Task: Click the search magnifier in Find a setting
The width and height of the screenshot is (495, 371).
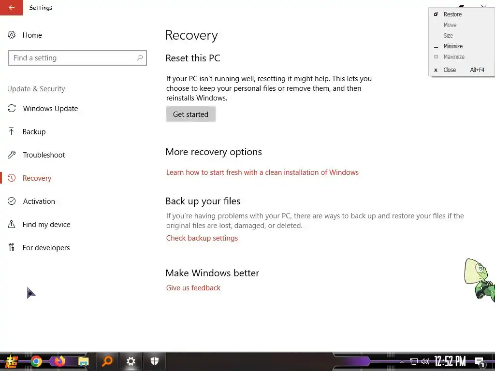Action: pyautogui.click(x=140, y=58)
